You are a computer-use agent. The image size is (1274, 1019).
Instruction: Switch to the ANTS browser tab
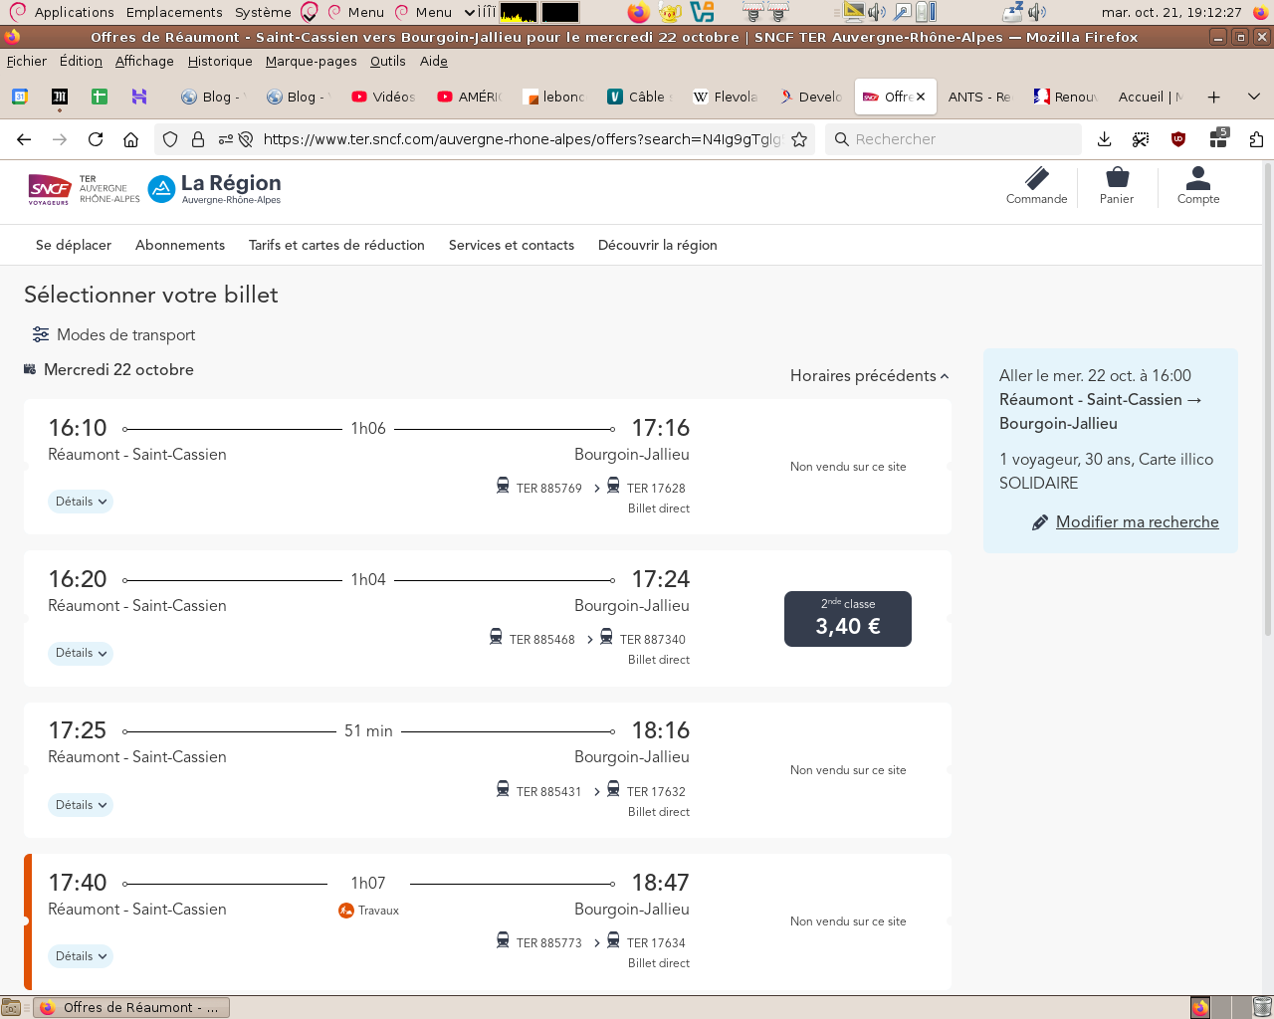coord(978,97)
